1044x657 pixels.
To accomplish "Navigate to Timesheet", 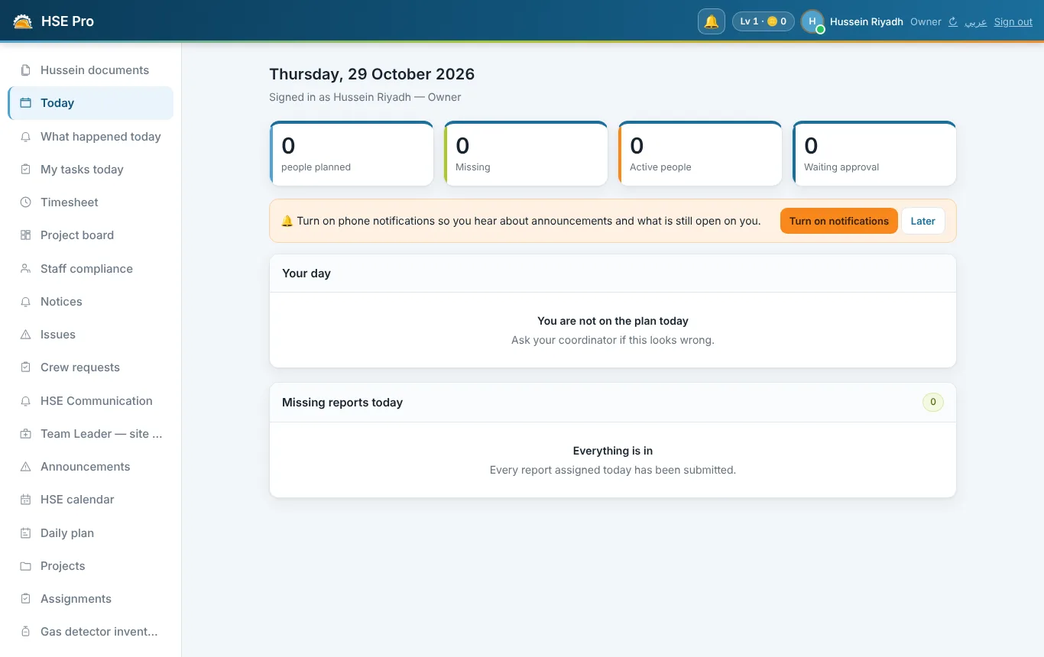I will pos(90,202).
